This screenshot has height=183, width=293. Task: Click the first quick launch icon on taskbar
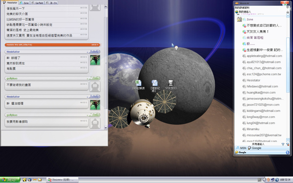tap(24, 180)
